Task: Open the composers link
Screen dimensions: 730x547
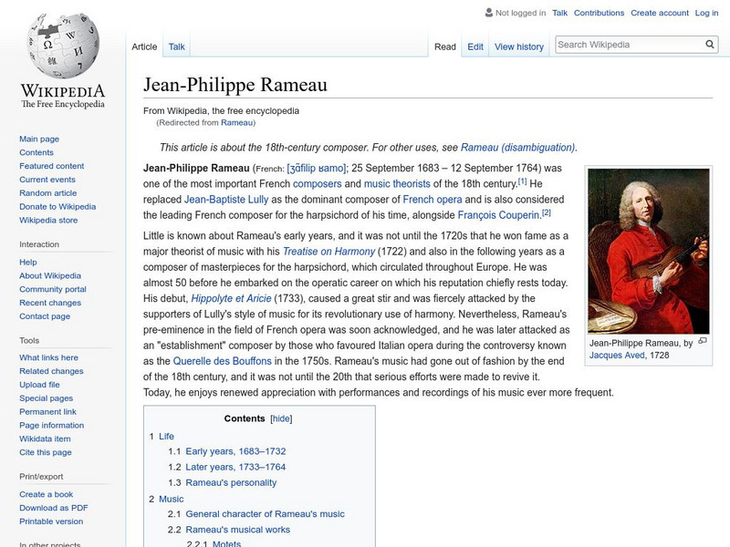Action: point(317,184)
